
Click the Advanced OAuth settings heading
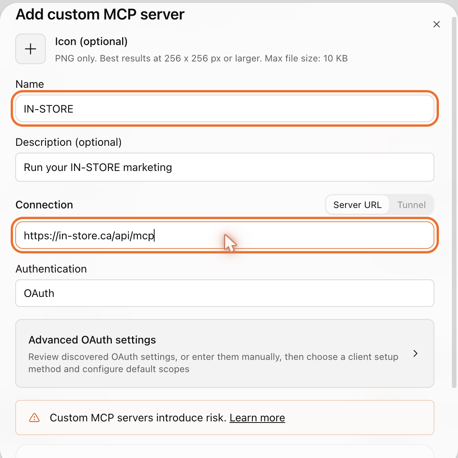point(92,340)
